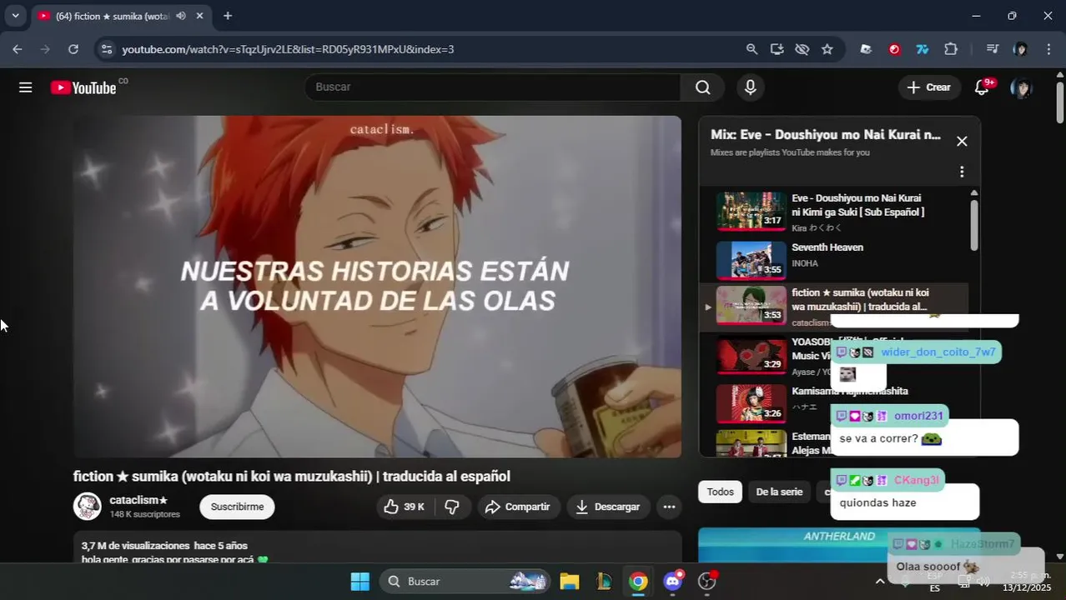The width and height of the screenshot is (1066, 600).
Task: Click the page scrollbar thumb
Action: (1060, 102)
